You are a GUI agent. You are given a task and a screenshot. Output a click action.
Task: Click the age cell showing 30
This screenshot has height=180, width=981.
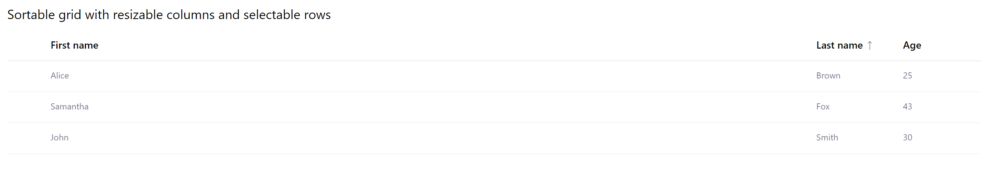[x=907, y=138]
